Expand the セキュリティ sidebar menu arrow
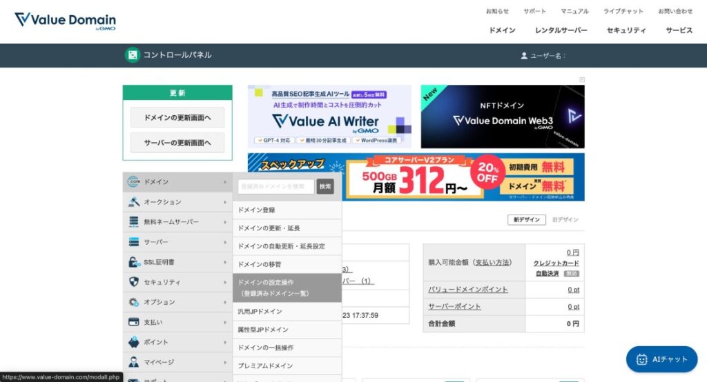Viewport: 707px width, 382px height. (225, 283)
